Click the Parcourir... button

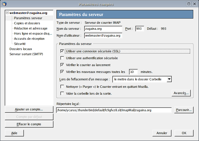[184, 110]
